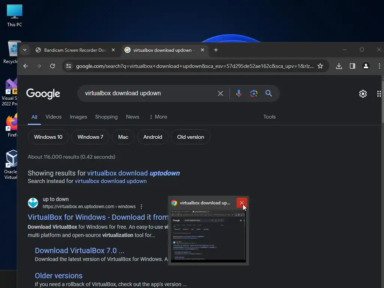Open Chrome downloads icon
Viewport: 384px width, 288px height.
click(339, 66)
